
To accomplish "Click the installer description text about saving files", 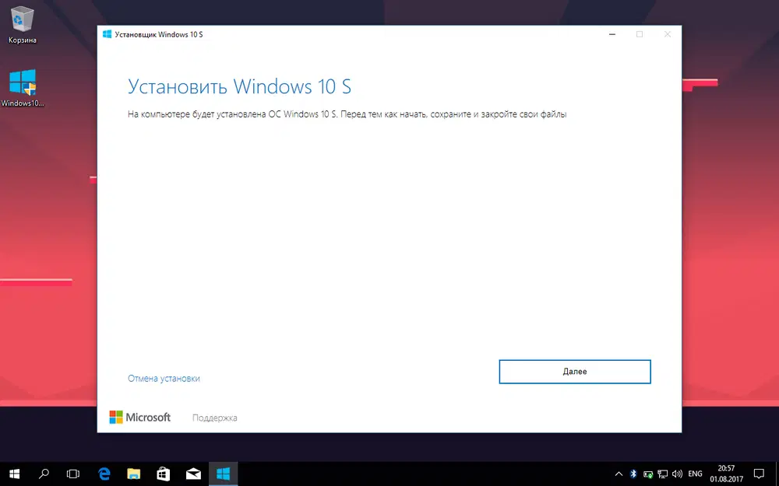I will (x=347, y=114).
